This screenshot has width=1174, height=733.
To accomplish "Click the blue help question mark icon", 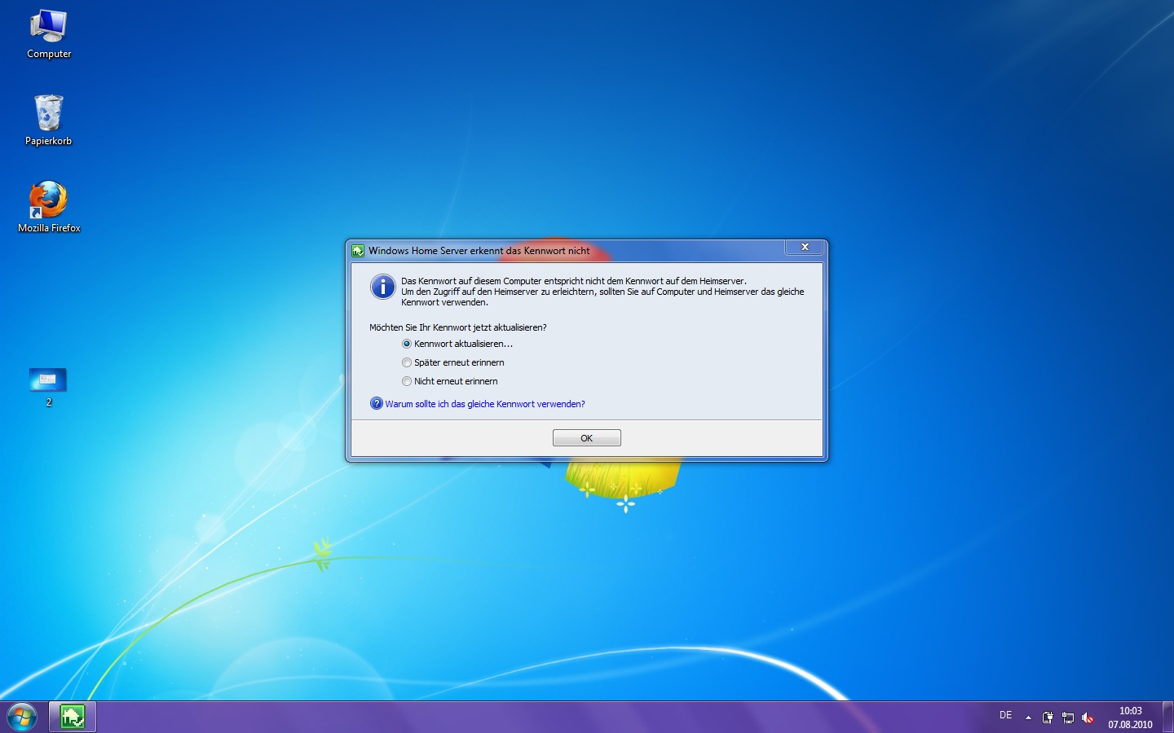I will [x=376, y=404].
